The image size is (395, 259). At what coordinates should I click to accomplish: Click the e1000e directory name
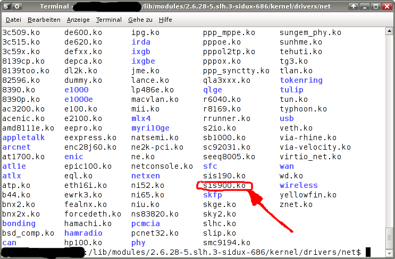79,99
